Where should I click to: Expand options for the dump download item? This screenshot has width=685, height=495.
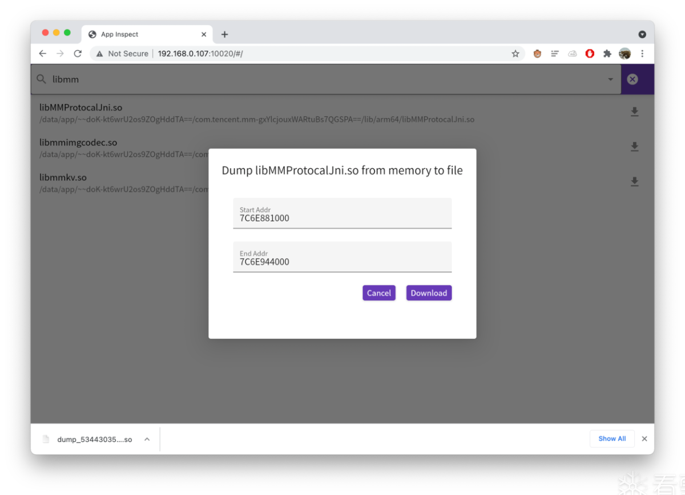click(147, 439)
